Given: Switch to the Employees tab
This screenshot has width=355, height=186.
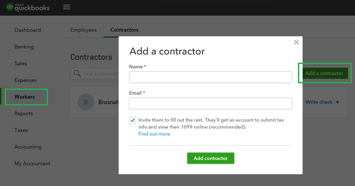Looking at the screenshot, I should click(x=84, y=30).
